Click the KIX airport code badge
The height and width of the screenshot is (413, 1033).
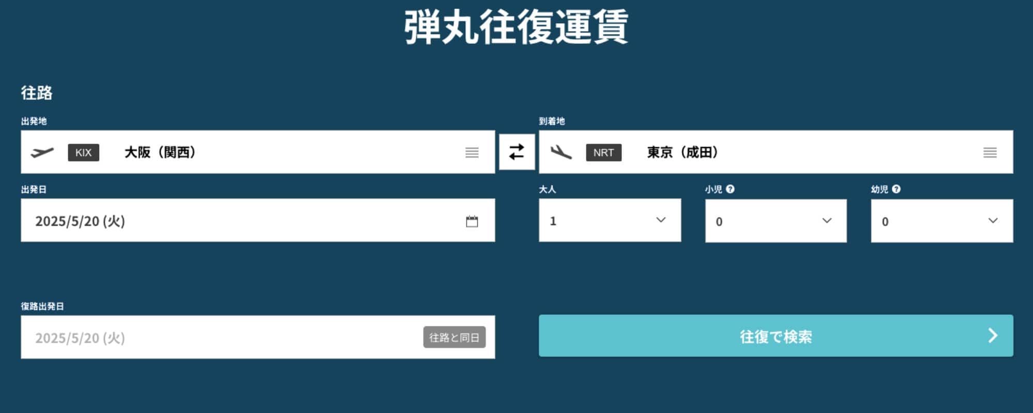pyautogui.click(x=83, y=152)
